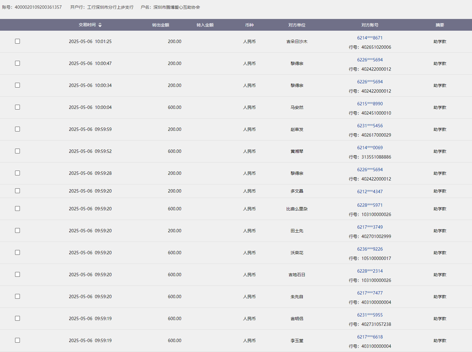Open account link 6214***8671
472x352 pixels.
[370, 38]
